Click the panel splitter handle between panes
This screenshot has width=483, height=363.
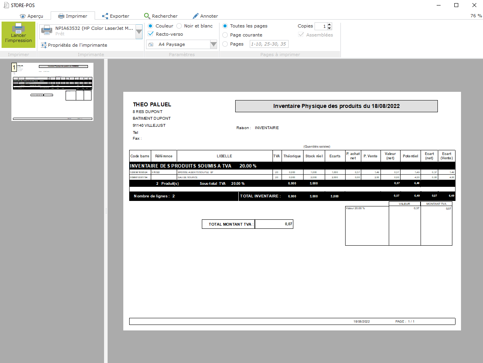pyautogui.click(x=106, y=211)
